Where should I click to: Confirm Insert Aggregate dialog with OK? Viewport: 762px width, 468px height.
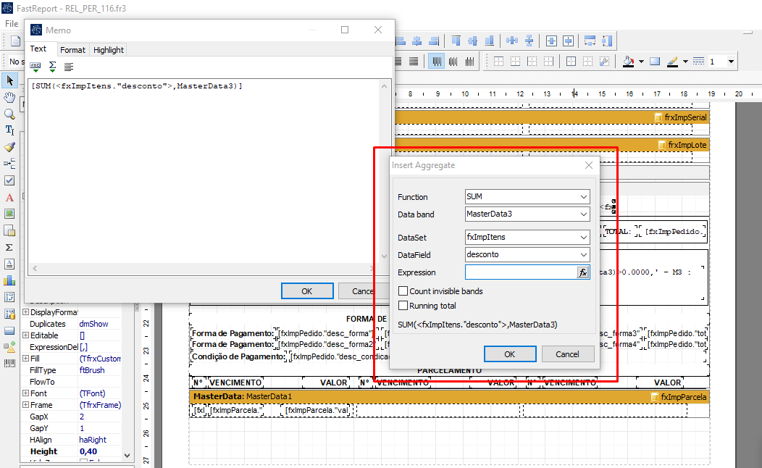510,354
